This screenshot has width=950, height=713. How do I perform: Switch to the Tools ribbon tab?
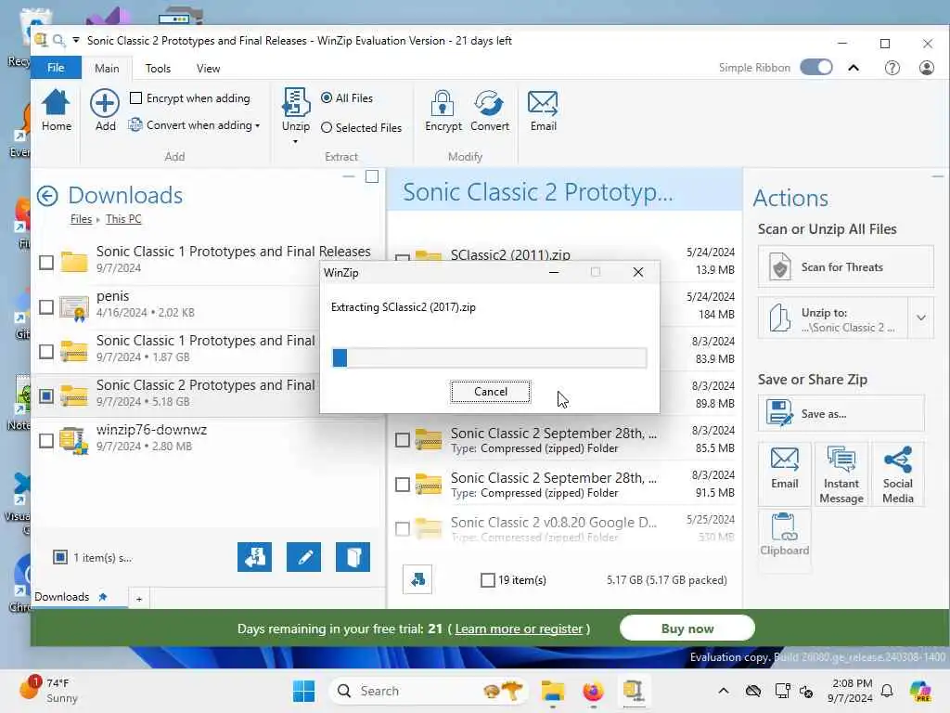tap(158, 69)
